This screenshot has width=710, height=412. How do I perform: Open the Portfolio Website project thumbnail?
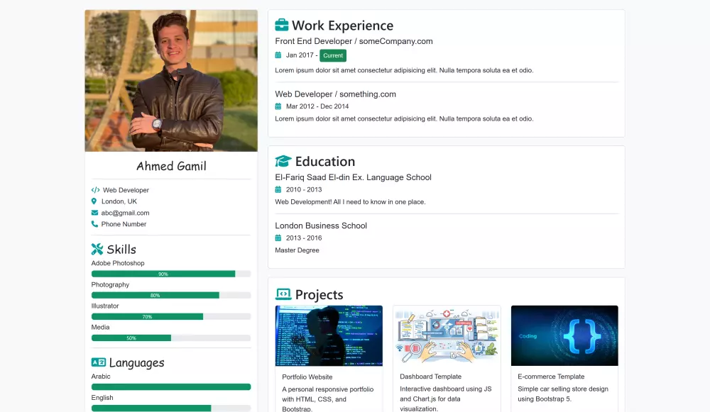click(329, 335)
